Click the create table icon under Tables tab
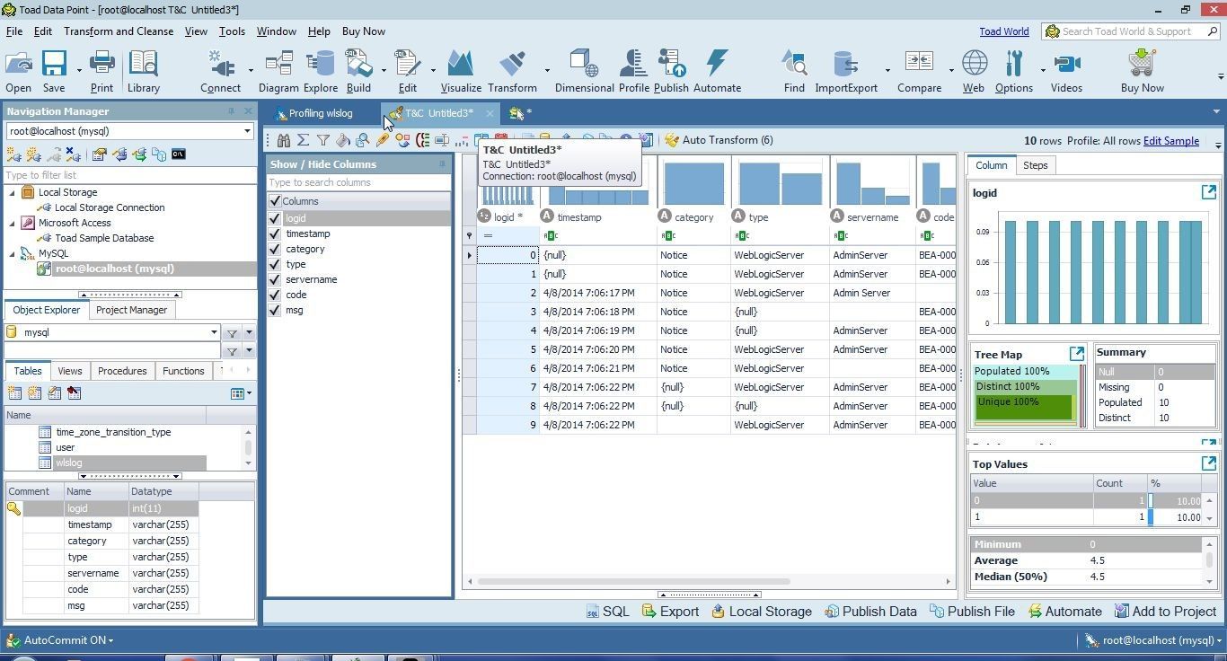This screenshot has height=661, width=1227. coord(14,392)
